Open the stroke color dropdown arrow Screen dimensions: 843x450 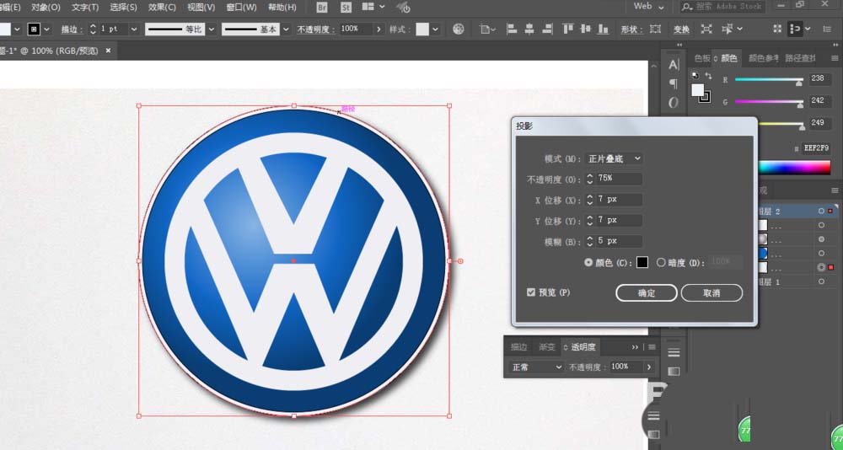click(46, 29)
